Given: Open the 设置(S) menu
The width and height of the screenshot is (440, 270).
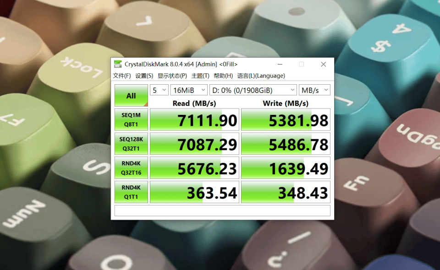Looking at the screenshot, I should (x=144, y=76).
